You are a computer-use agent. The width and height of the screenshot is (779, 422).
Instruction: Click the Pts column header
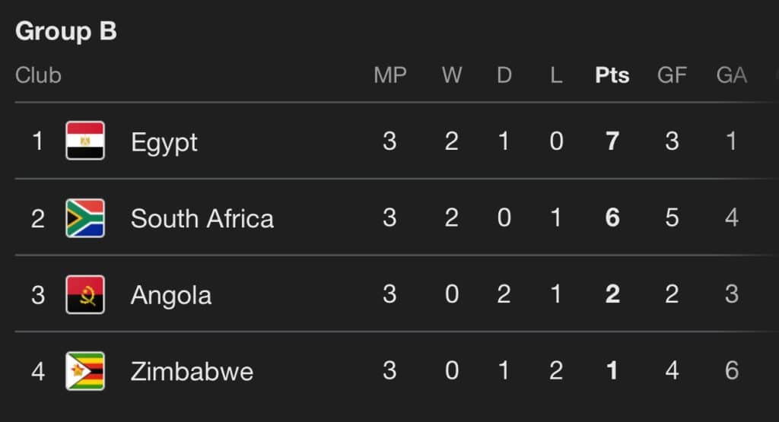[612, 75]
